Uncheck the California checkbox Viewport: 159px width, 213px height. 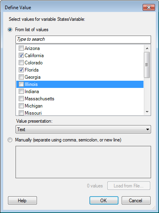click(21, 56)
